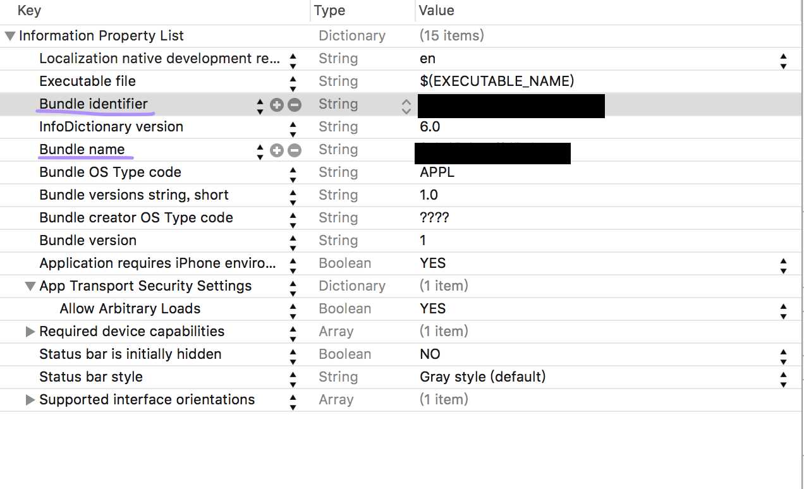Expand the Required device capabilities array

(30, 332)
